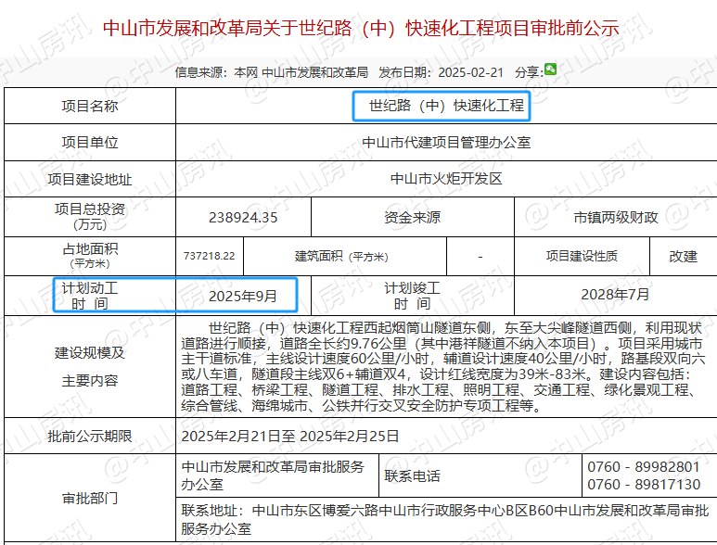The image size is (717, 545).
Task: Select completion date 2028年7月
Action: (x=616, y=295)
